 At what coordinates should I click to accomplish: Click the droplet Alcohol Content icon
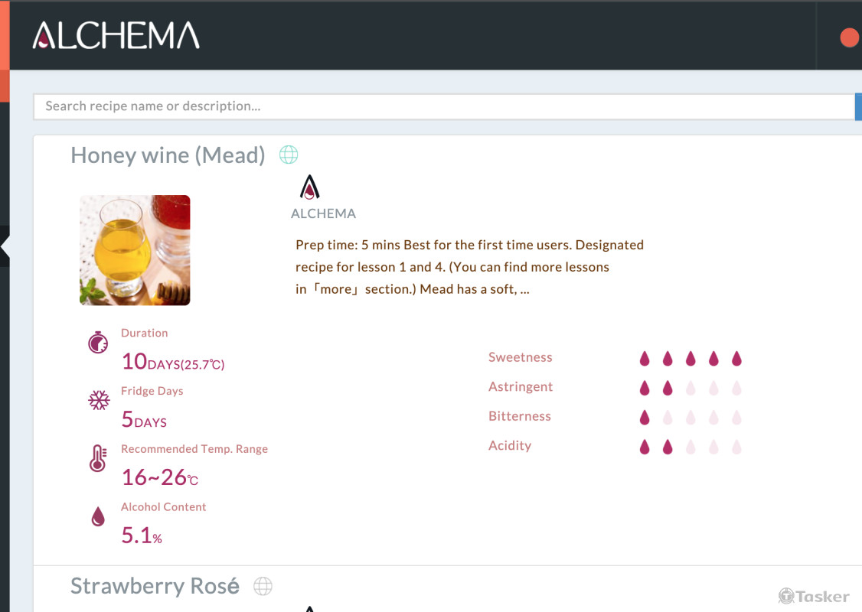point(98,517)
